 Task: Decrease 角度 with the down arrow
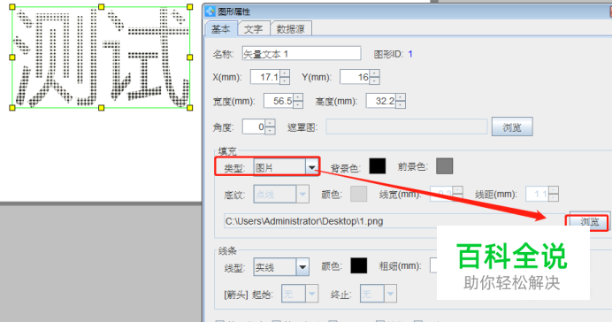coord(270,130)
